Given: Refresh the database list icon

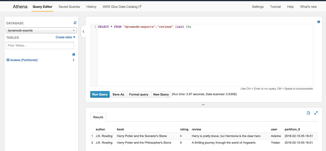Looking at the screenshot, I should 75,23.
